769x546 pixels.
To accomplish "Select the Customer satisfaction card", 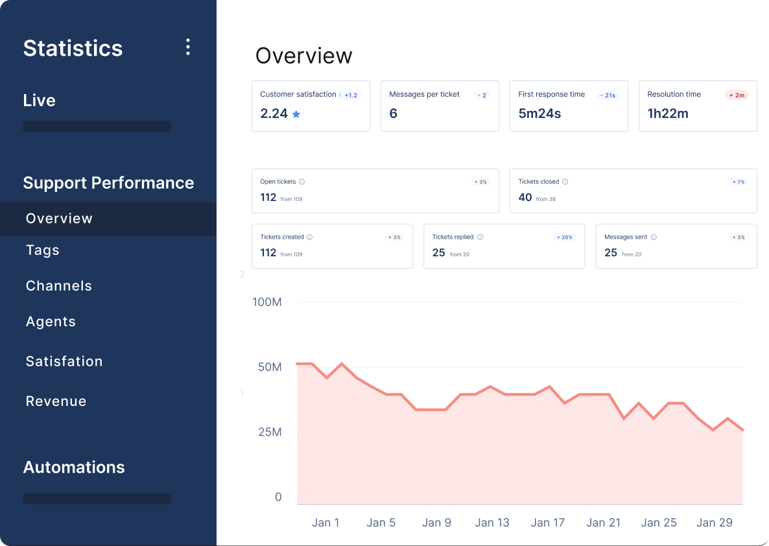I will click(310, 106).
